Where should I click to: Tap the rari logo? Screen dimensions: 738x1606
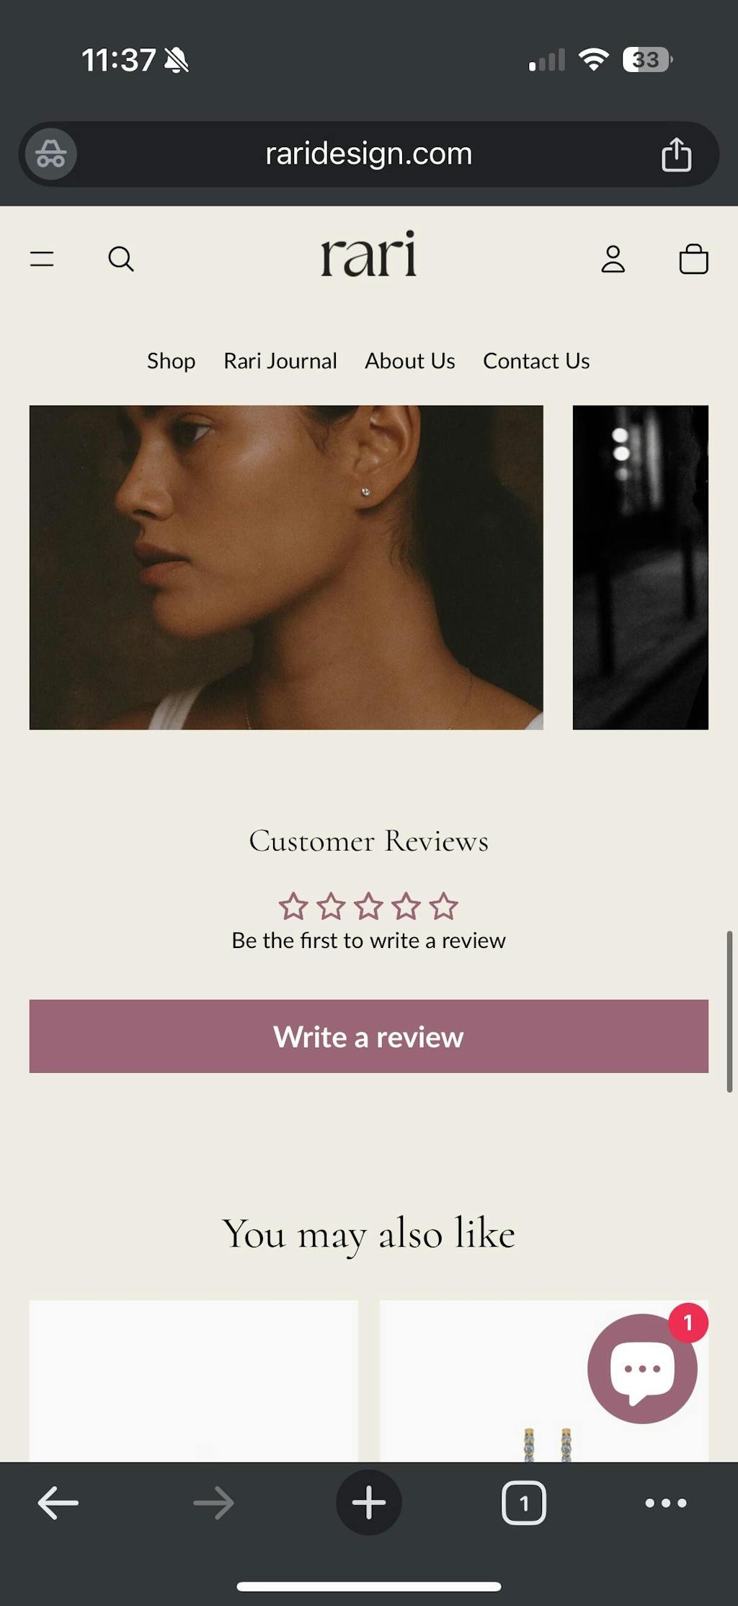369,254
